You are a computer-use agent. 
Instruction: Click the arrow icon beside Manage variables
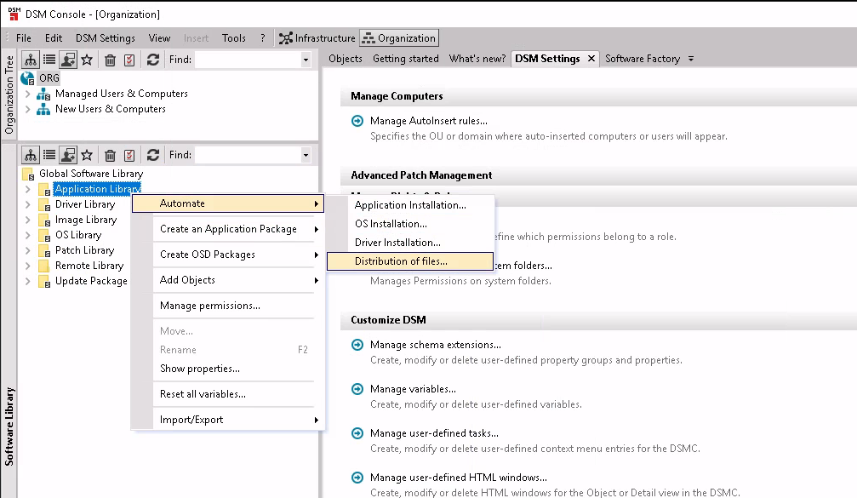pos(357,389)
